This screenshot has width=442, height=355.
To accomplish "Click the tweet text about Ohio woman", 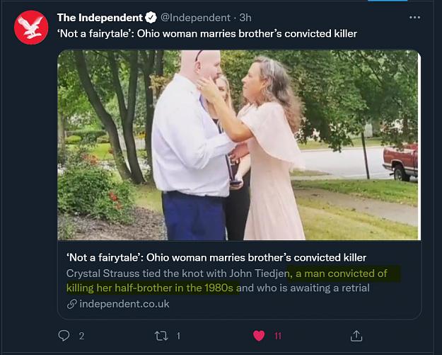I will [x=207, y=33].
